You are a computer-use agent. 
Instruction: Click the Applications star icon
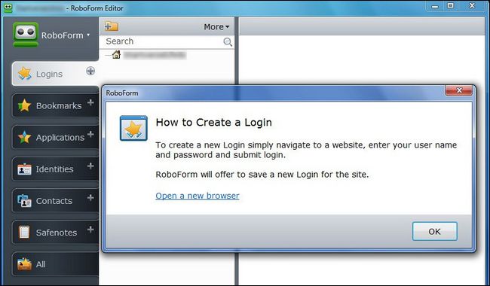(24, 137)
